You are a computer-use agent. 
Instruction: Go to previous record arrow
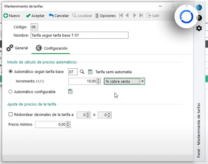(127, 16)
